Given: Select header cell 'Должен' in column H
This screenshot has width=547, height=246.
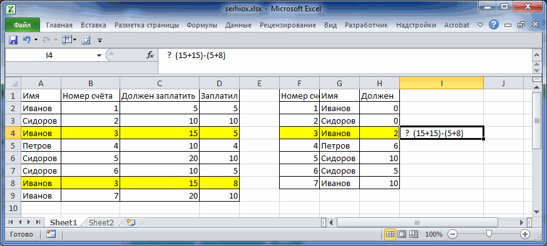Looking at the screenshot, I should pyautogui.click(x=379, y=96).
